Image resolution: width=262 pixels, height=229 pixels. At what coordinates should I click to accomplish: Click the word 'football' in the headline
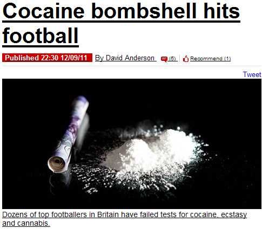click(41, 35)
